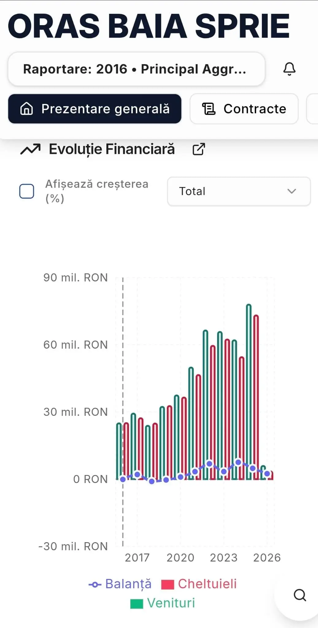The height and width of the screenshot is (628, 318).
Task: Enable the Afișează creșterea (%) checkbox
Action: pyautogui.click(x=27, y=191)
